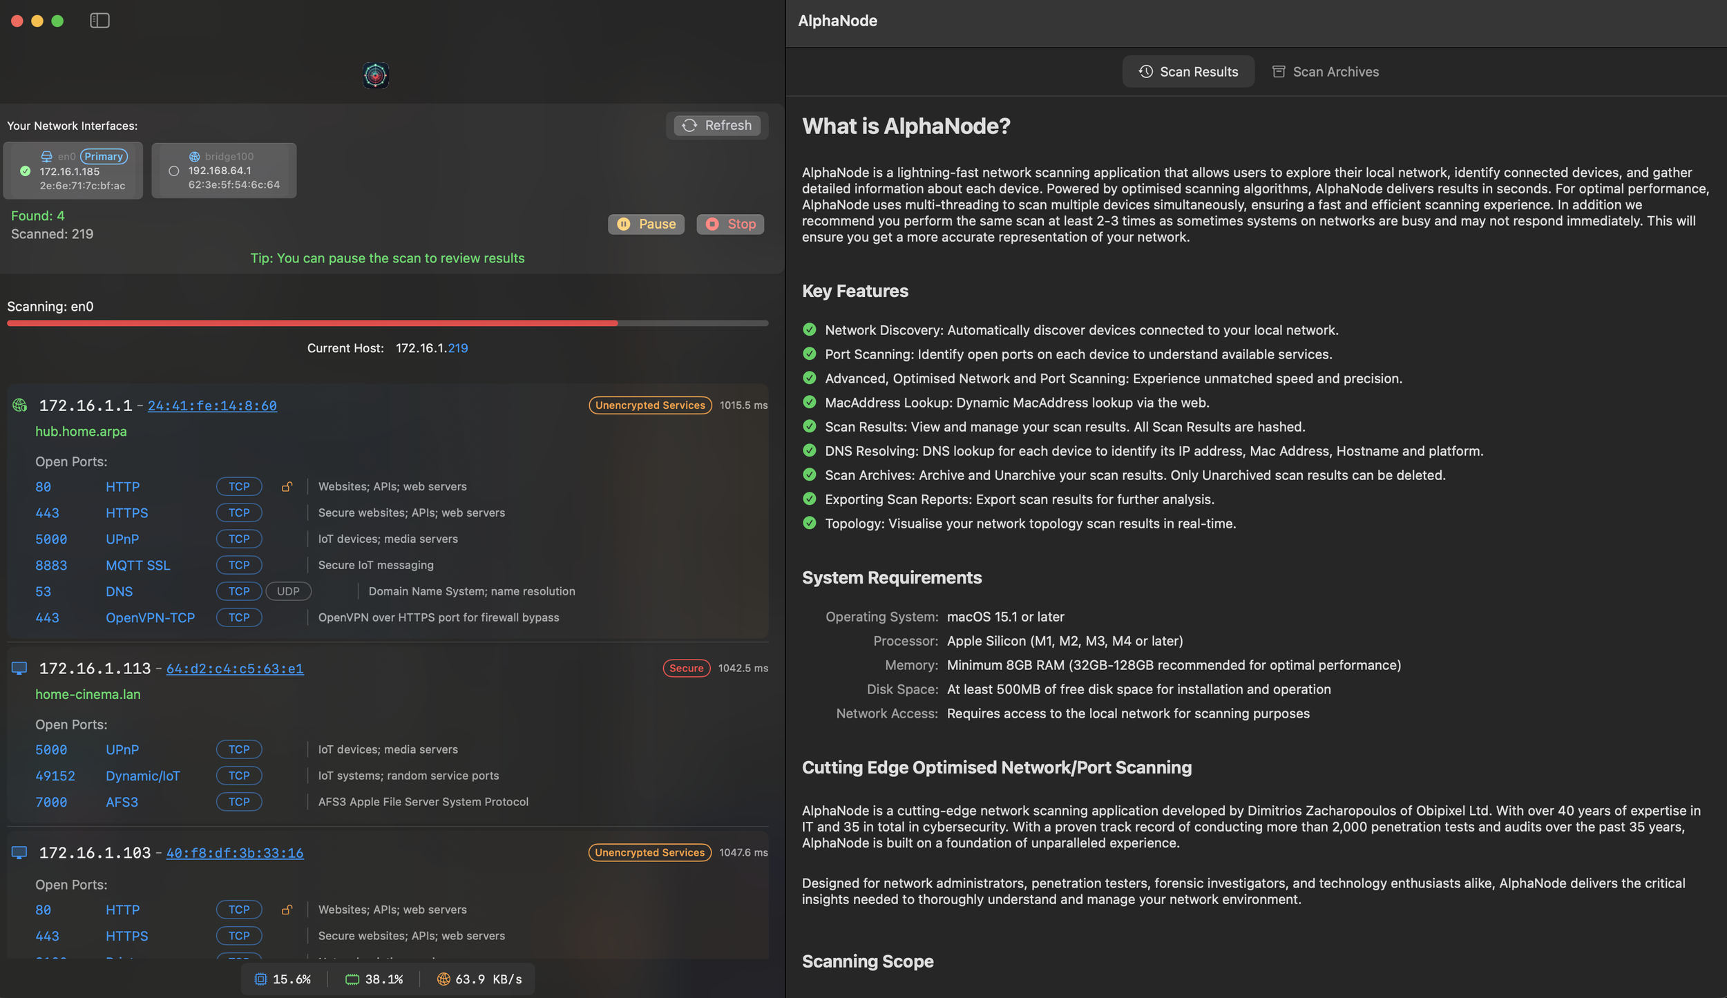Select the en0 Primary interface
This screenshot has width=1727, height=998.
coord(73,171)
